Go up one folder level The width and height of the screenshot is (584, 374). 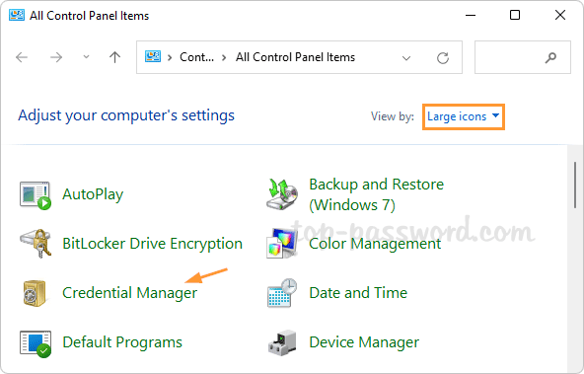114,57
